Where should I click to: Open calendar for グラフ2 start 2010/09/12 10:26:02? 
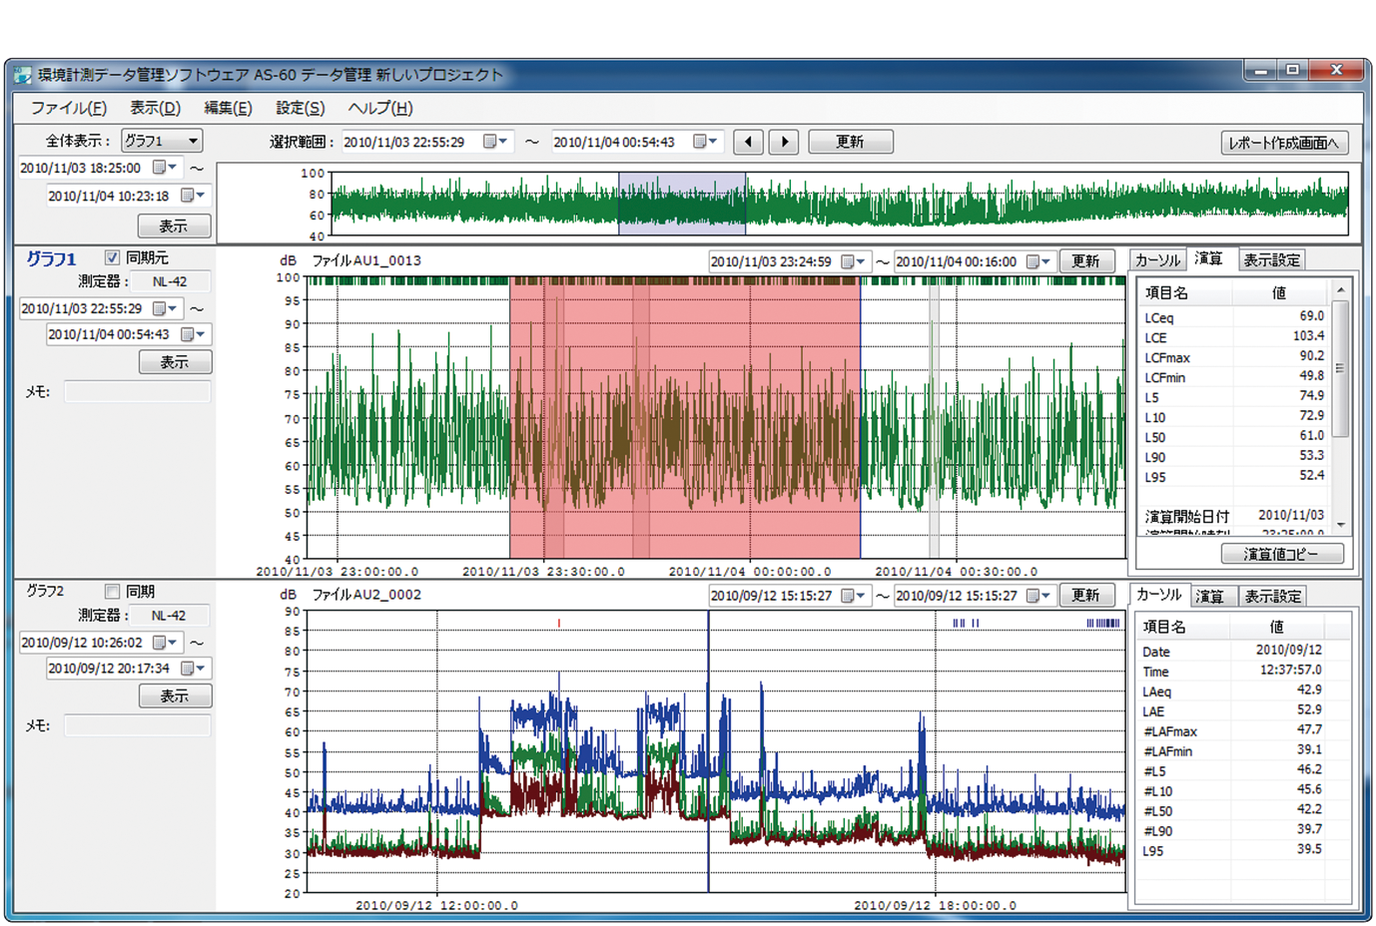click(165, 643)
